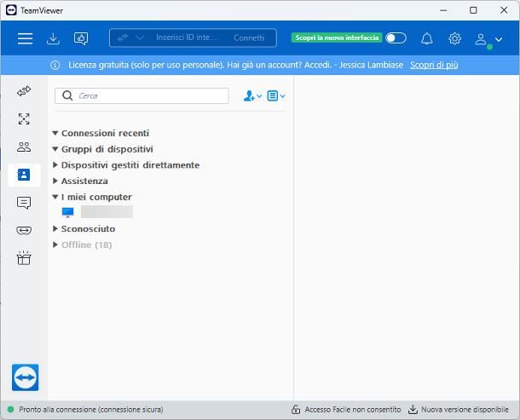Collapse the Gruppi di dispositivi group

coord(55,149)
